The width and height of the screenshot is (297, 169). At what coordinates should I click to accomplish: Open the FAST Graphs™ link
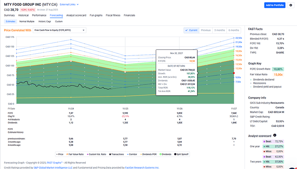point(55,163)
